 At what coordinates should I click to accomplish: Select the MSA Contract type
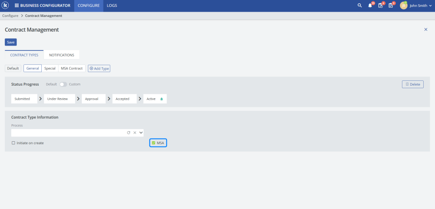pyautogui.click(x=72, y=68)
